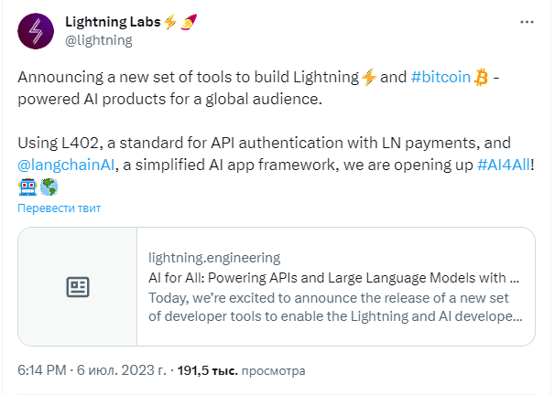Click the lightning emoji after 'build Lightning'
The width and height of the screenshot is (555, 395).
pos(368,77)
